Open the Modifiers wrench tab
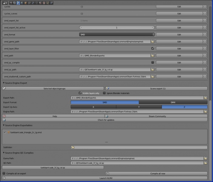213x182 pixels. [x=33, y=3]
